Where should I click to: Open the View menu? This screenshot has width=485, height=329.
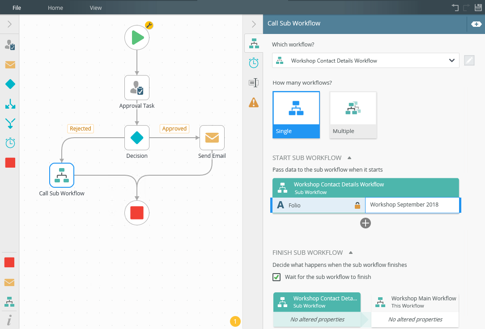(x=96, y=8)
